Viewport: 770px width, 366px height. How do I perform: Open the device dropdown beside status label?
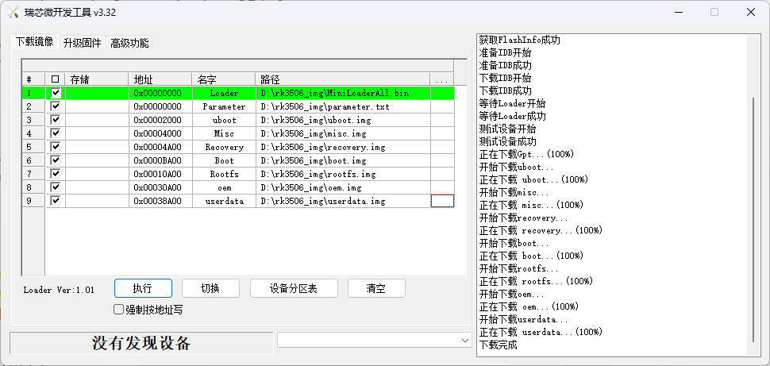pyautogui.click(x=374, y=340)
